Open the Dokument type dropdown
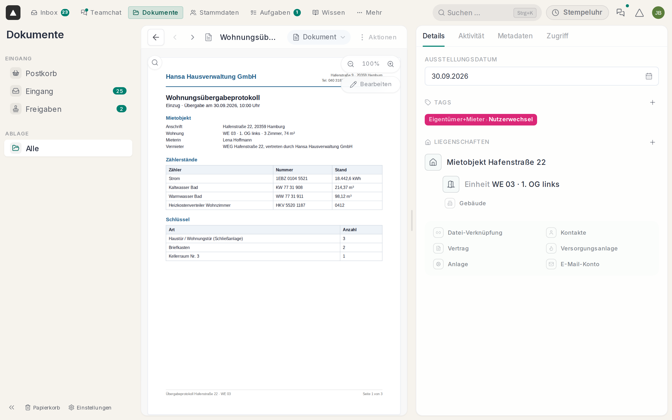Screen dimensions: 672x420 click(x=319, y=37)
